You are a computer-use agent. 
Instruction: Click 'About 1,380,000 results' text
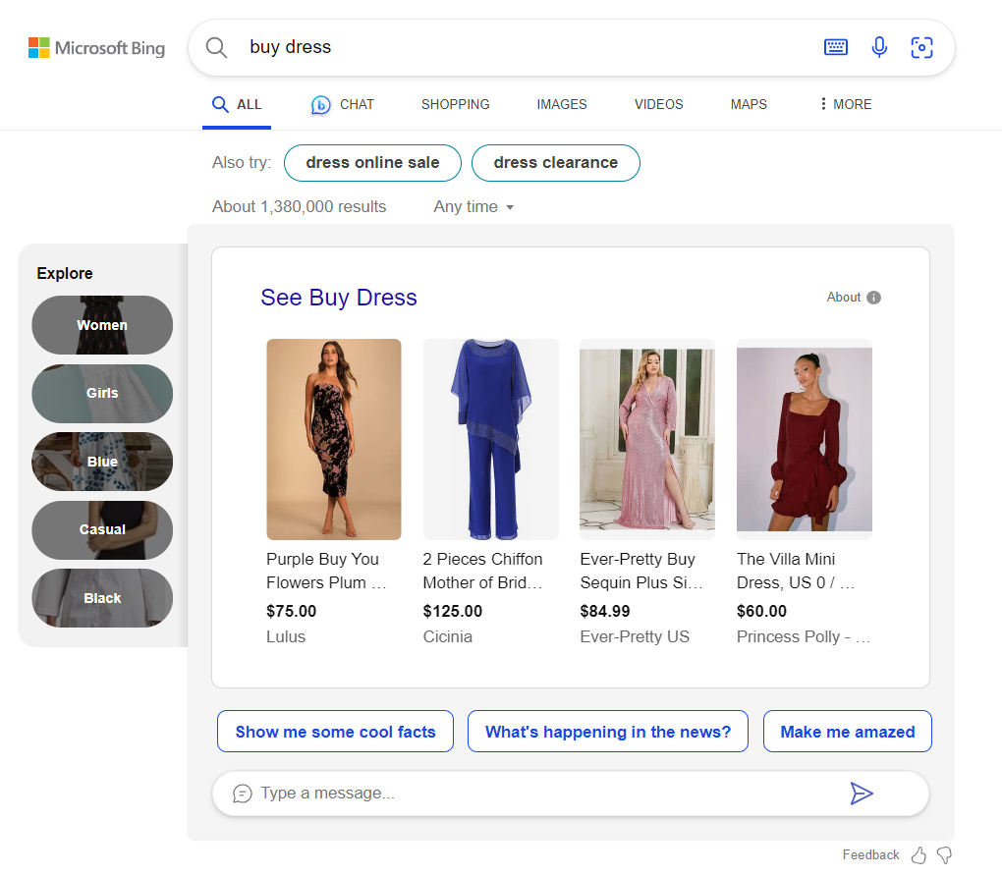299,207
